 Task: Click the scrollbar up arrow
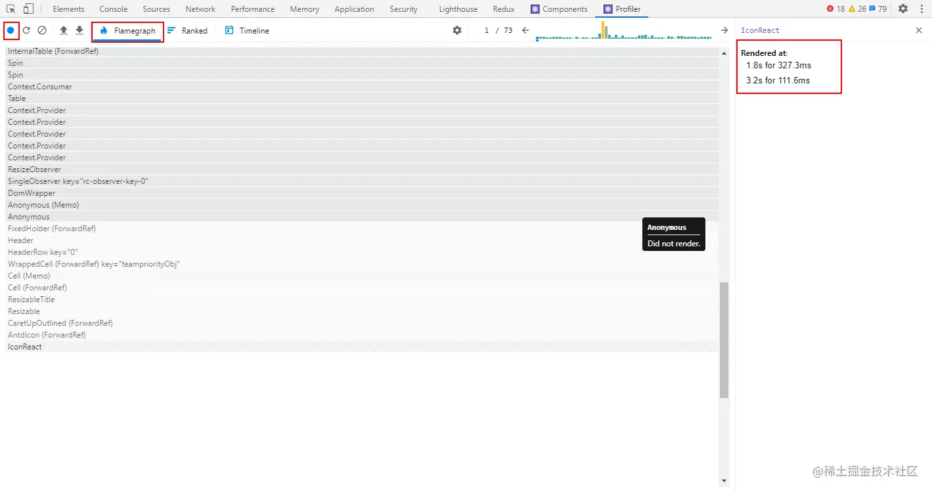724,52
